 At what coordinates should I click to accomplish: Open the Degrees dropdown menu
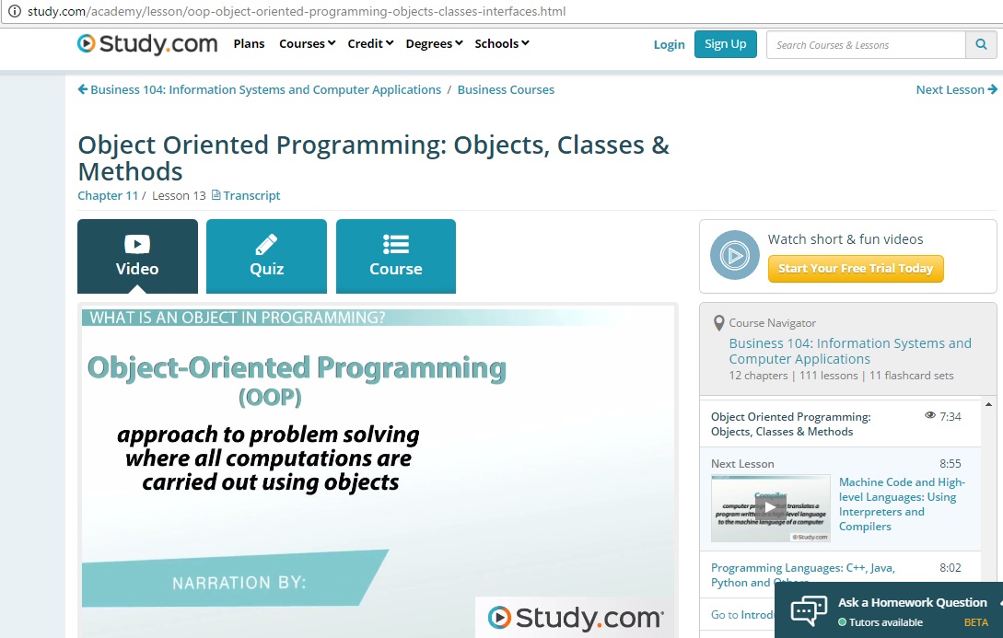click(x=434, y=43)
